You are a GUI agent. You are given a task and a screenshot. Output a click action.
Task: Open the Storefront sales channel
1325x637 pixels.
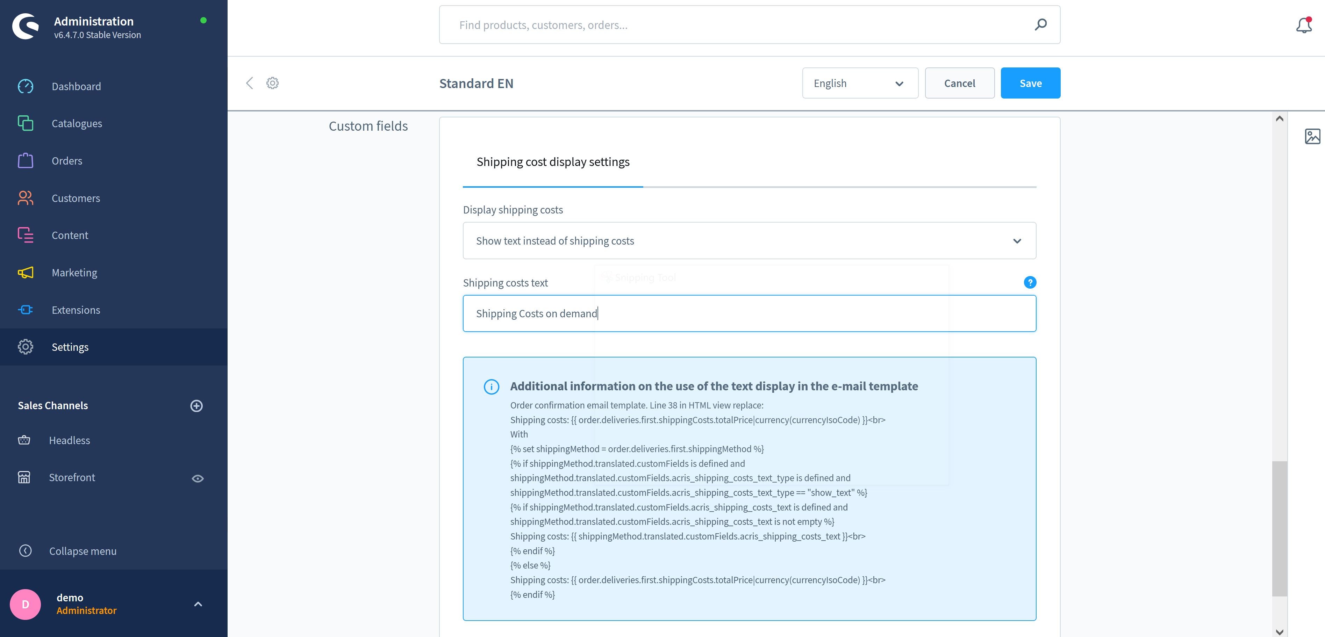[x=72, y=478]
